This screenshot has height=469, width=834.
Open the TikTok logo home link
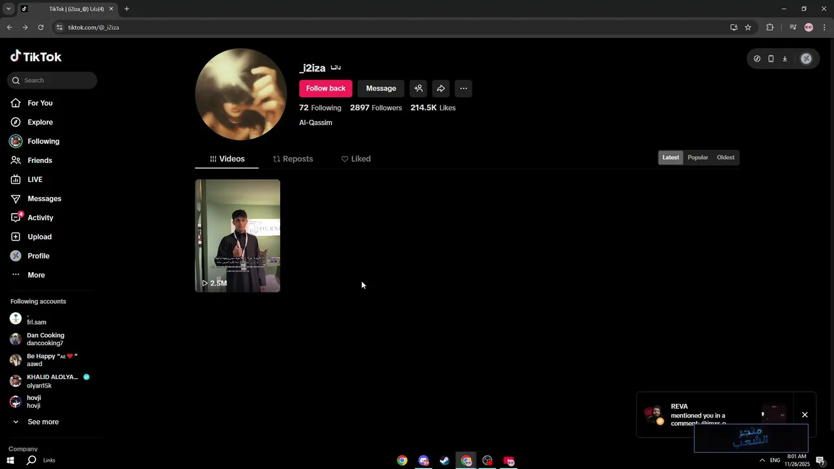(x=36, y=57)
